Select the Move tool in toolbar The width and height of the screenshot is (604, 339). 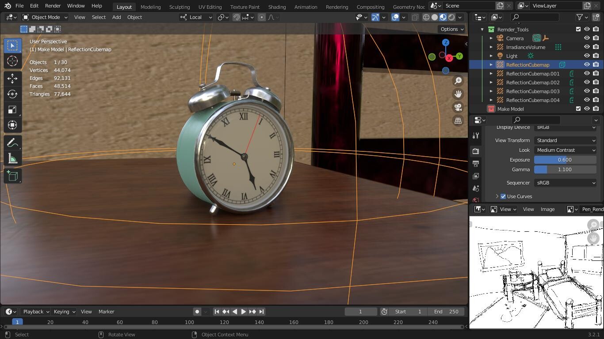(x=12, y=79)
